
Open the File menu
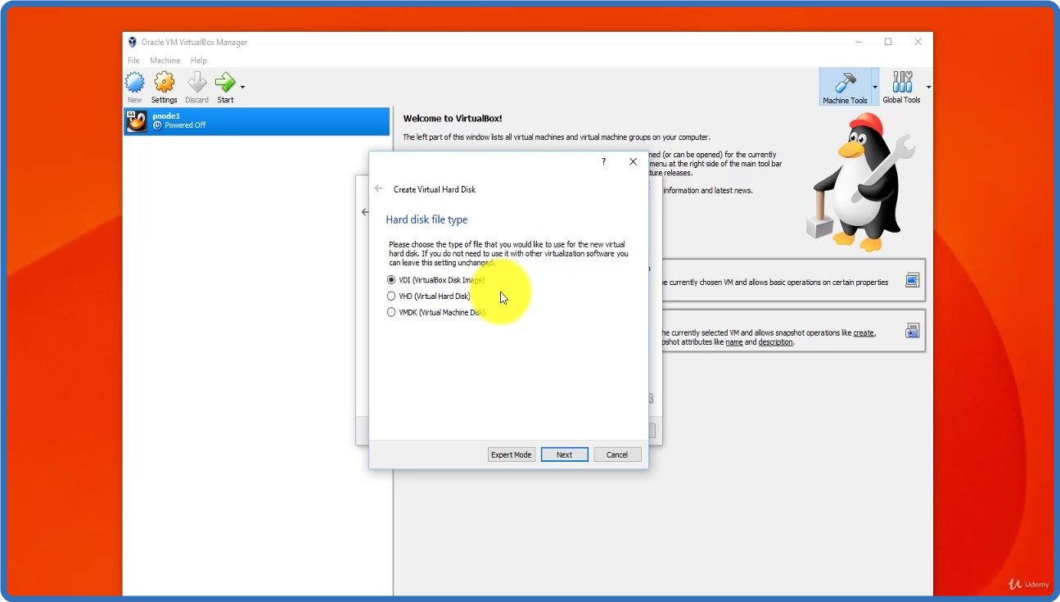coord(133,61)
